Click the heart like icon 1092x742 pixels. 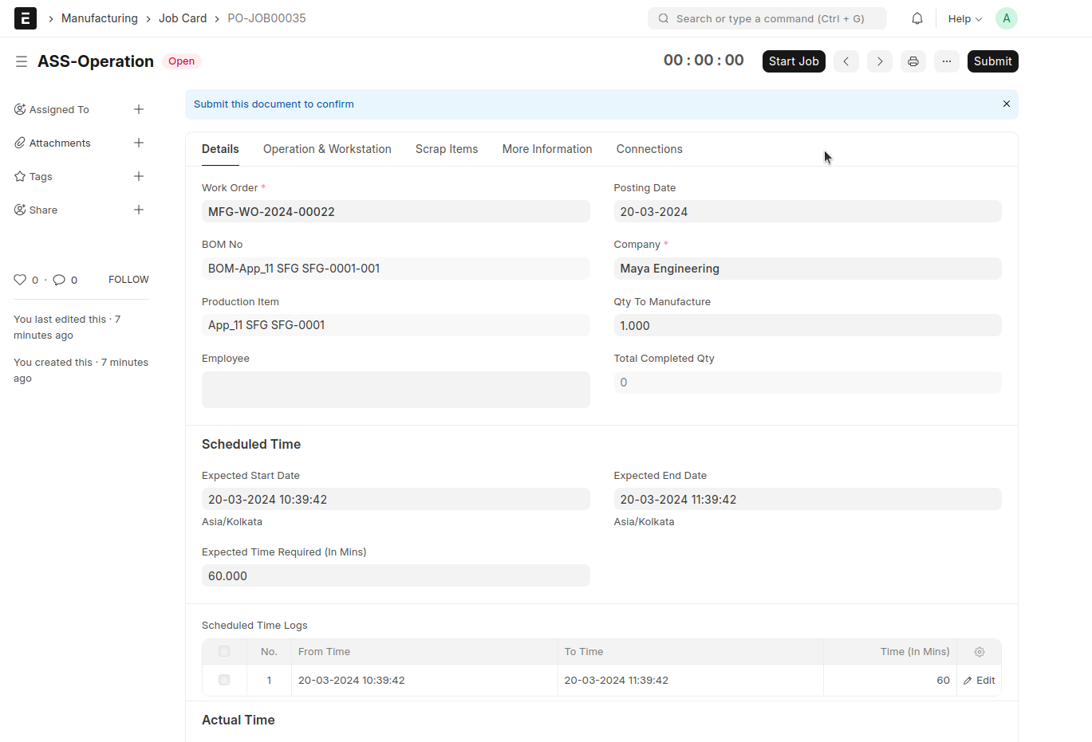20,280
